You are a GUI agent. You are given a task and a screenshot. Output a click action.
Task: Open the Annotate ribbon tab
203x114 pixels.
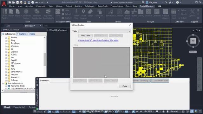coord(29,6)
